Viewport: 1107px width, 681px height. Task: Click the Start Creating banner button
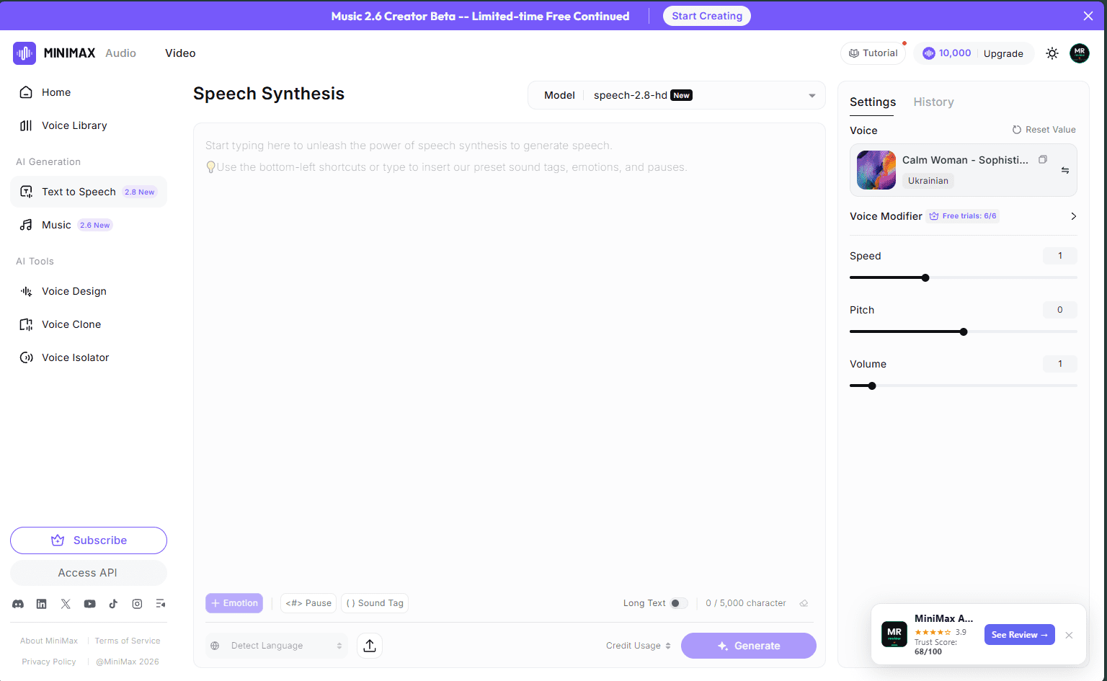coord(707,16)
